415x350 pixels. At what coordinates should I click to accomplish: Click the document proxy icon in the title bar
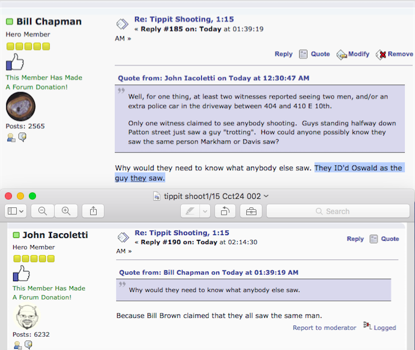point(157,196)
